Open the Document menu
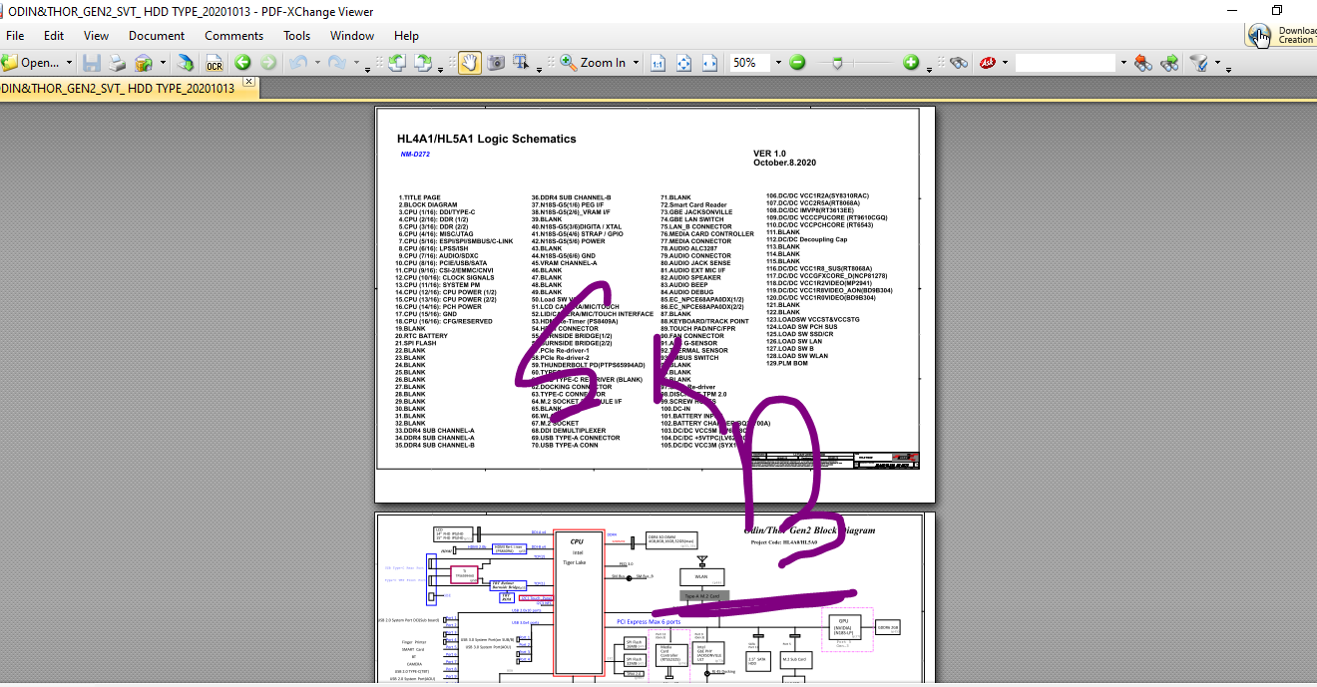1317x687 pixels. click(x=157, y=35)
